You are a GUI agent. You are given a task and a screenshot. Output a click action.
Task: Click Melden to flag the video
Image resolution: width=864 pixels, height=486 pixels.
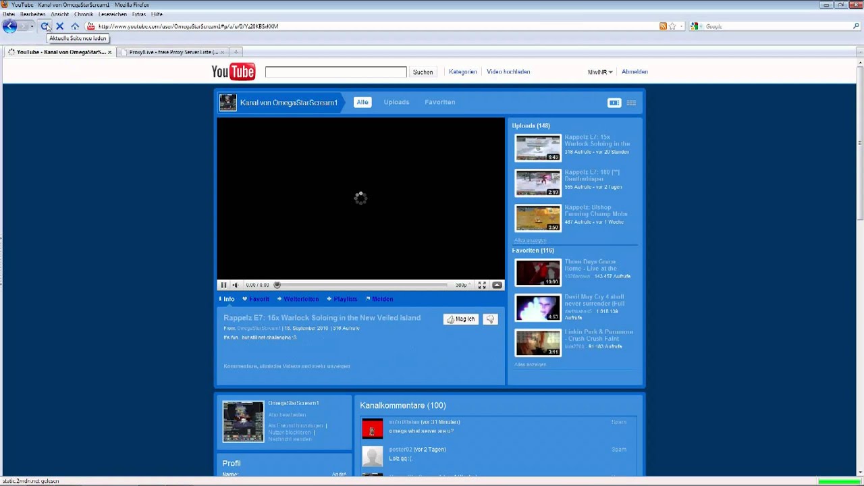tap(379, 299)
